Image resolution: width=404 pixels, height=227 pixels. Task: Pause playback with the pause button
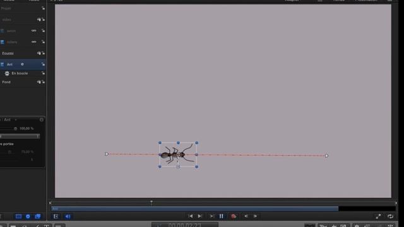click(222, 216)
